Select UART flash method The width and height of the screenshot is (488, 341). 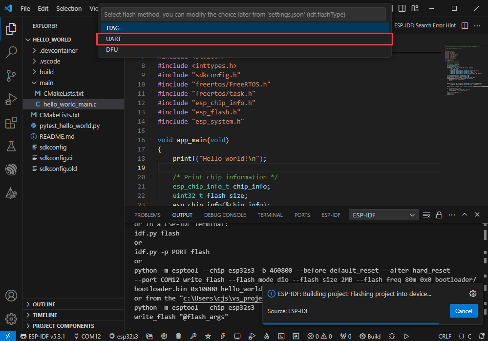(x=244, y=39)
